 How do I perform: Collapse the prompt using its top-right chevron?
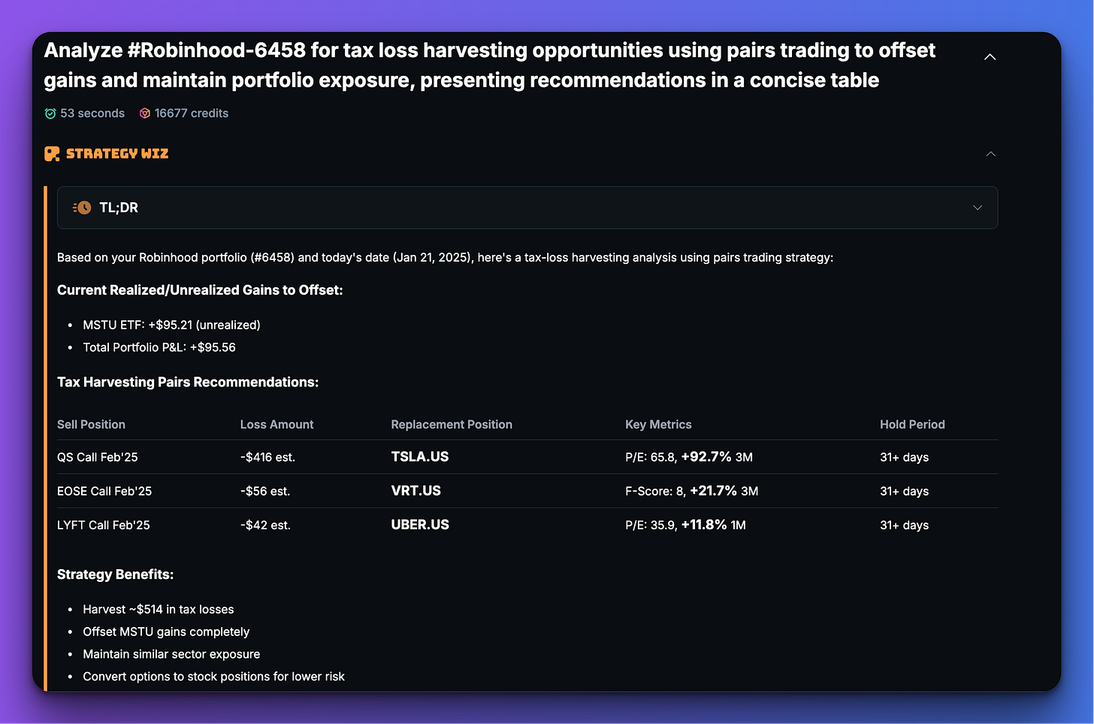click(x=990, y=56)
